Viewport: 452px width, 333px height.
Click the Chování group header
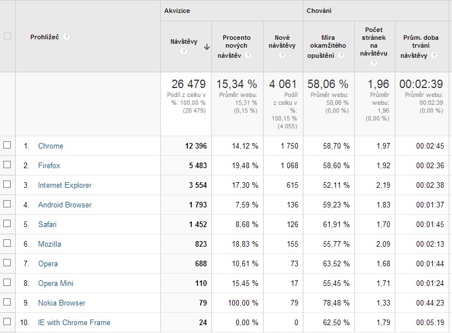319,11
